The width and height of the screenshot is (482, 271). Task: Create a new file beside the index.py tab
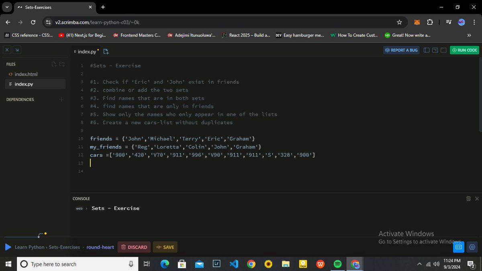[106, 51]
